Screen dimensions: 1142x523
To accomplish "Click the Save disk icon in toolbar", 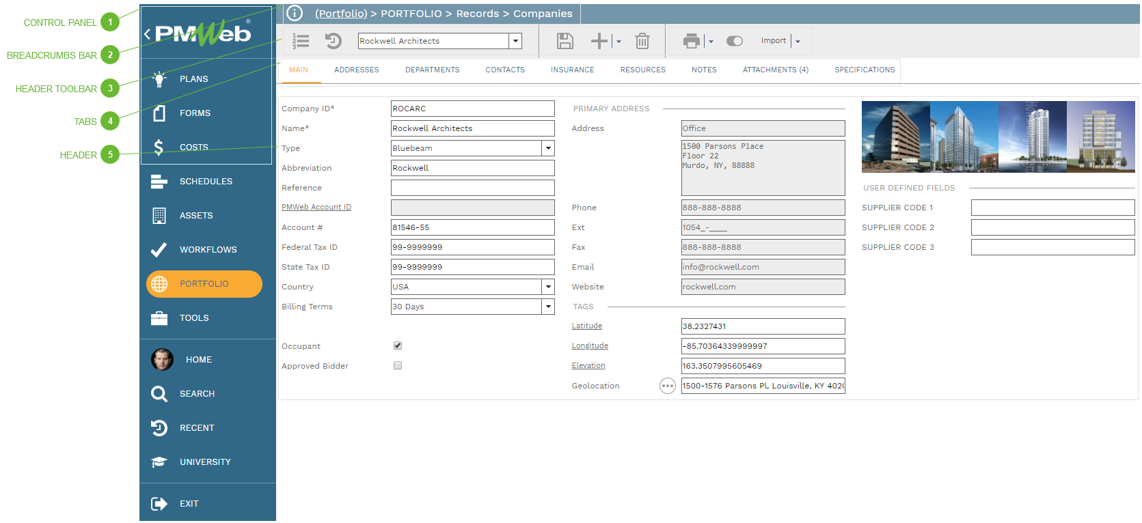I will (565, 41).
